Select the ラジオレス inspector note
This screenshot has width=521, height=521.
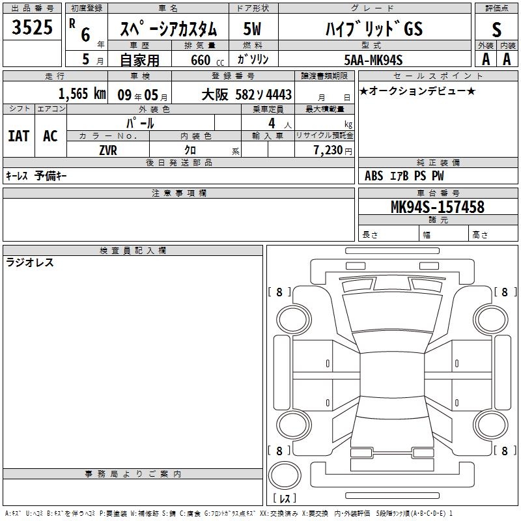(x=30, y=263)
